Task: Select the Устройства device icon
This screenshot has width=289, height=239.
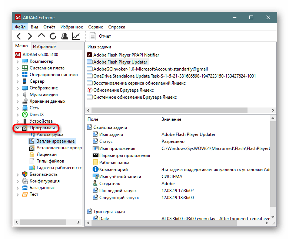Action: [x=25, y=121]
